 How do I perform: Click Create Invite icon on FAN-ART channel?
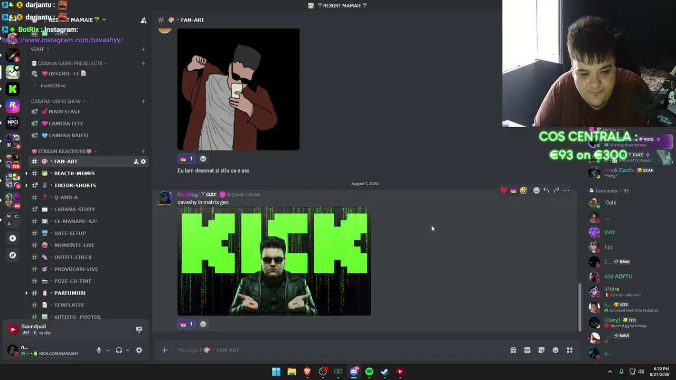[x=136, y=161]
